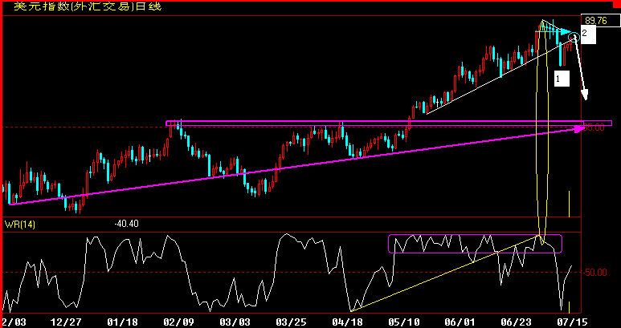
Task: Select the -40.40 indicator value
Action: tap(126, 224)
